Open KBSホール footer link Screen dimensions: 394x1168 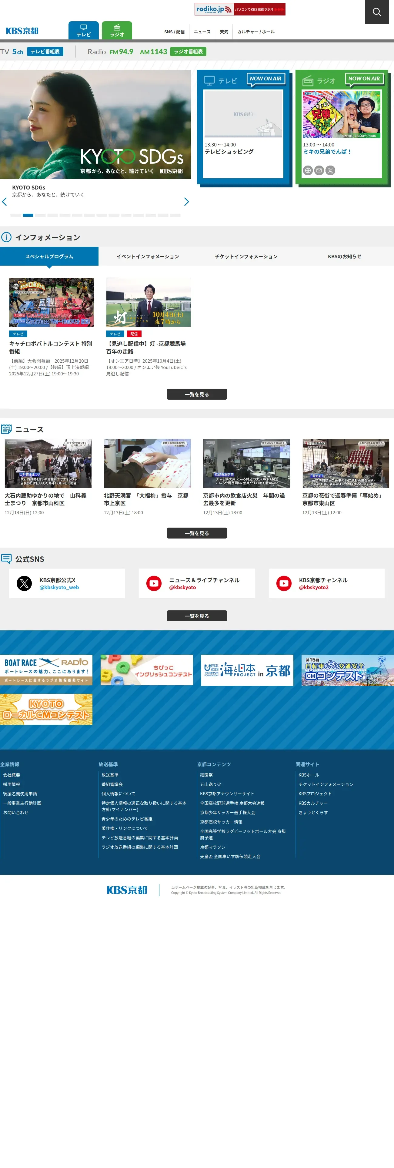tap(309, 775)
